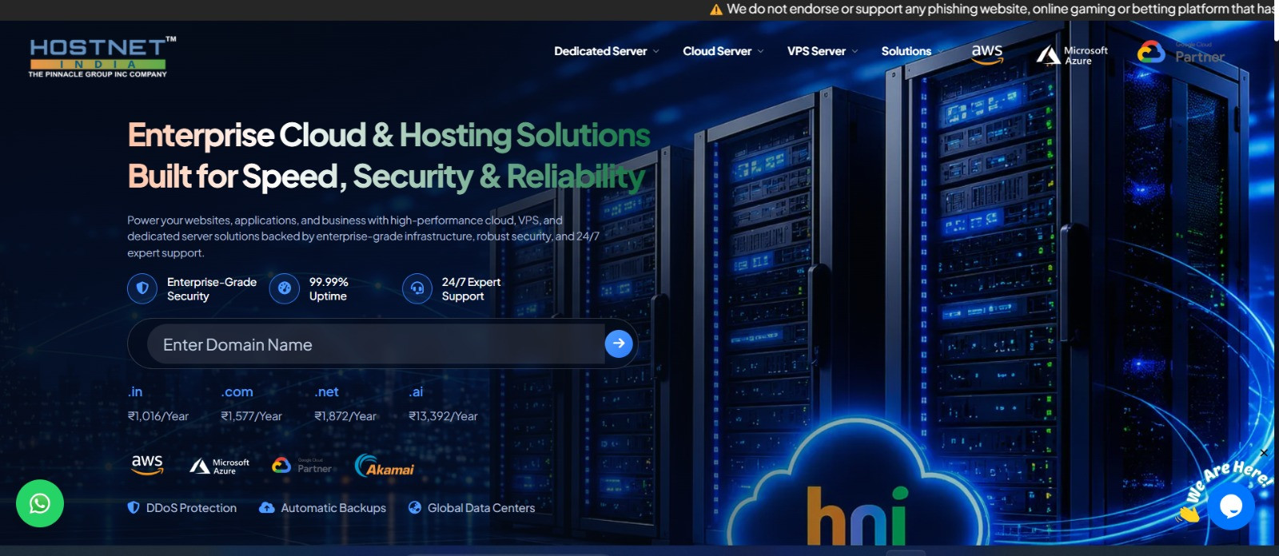Open the Dedicated Server menu
The image size is (1279, 556).
click(x=600, y=51)
